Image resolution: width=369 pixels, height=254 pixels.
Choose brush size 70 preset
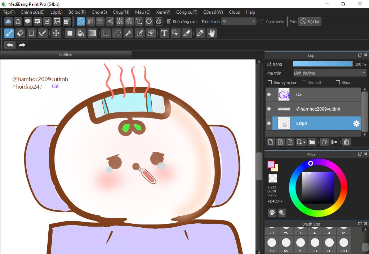315,245
